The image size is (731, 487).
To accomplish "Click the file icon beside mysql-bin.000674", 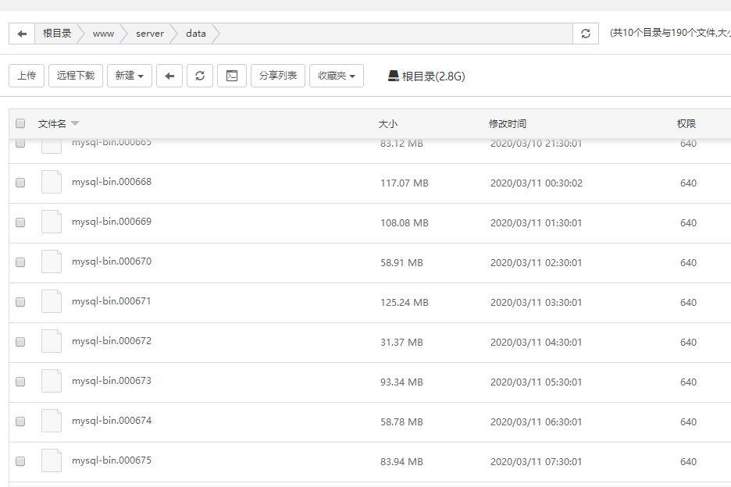I will click(51, 420).
